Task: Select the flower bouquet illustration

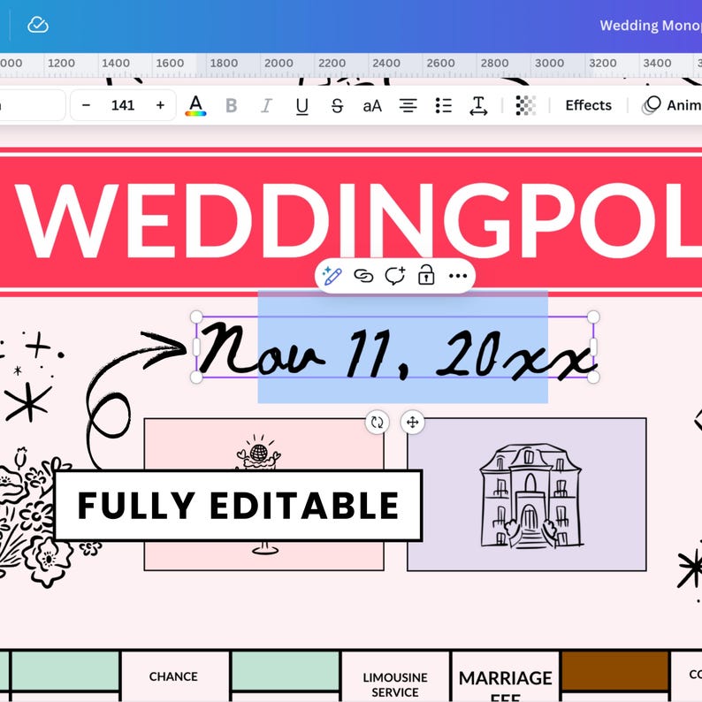Action: (x=38, y=517)
